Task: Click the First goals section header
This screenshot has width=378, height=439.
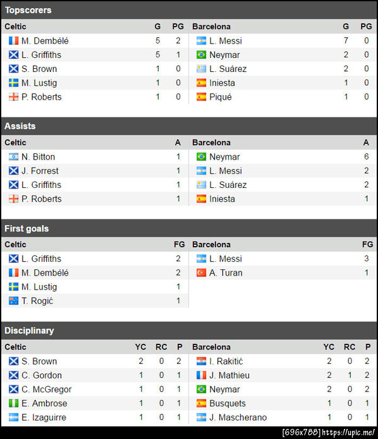Action: (x=26, y=228)
